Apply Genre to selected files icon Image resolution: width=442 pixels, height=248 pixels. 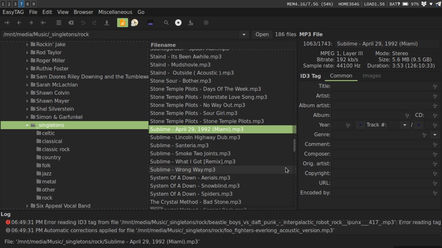click(424, 135)
